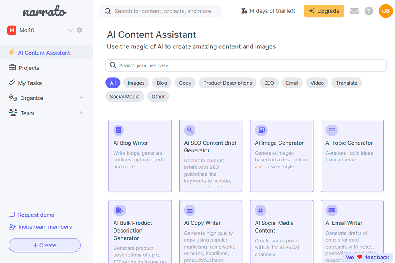The height and width of the screenshot is (263, 395).
Task: Open the AI Topic Generator card title
Action: pos(349,143)
